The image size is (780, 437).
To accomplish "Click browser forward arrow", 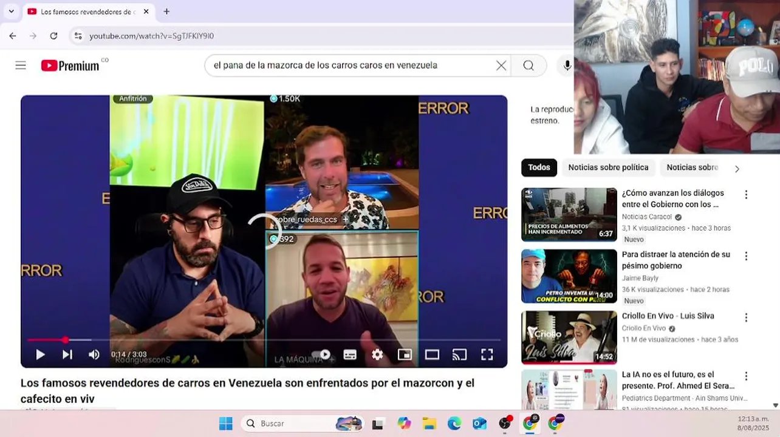I will 33,36.
